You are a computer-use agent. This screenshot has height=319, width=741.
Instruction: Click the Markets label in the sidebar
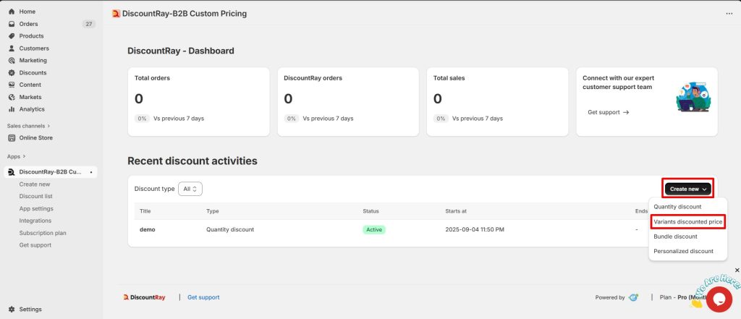pos(30,97)
